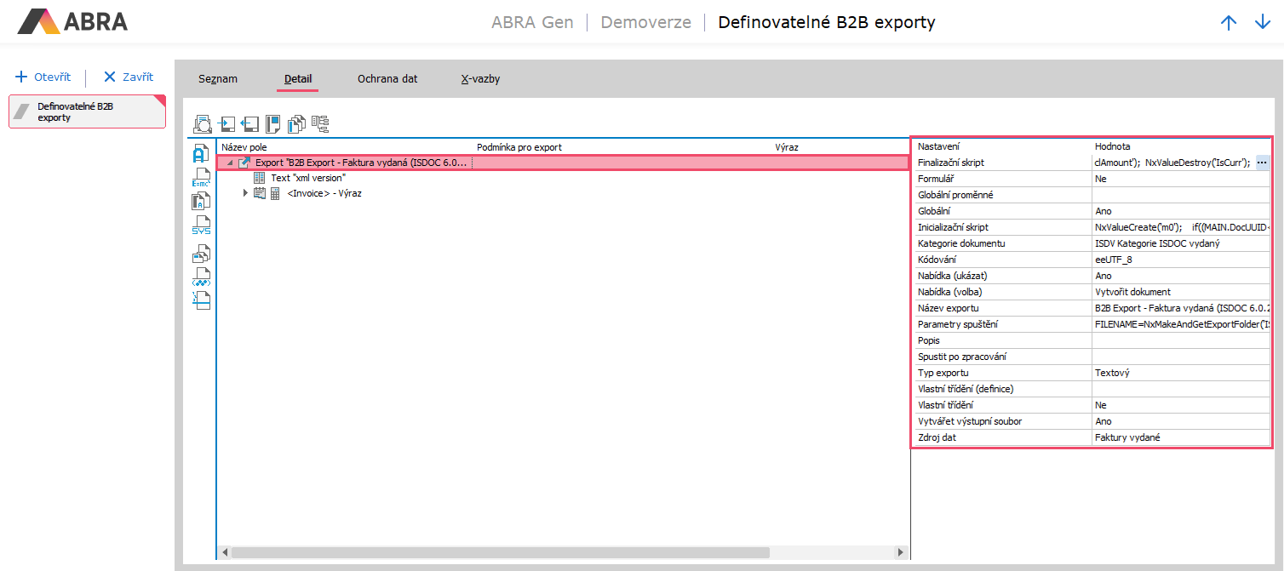Click the Zavřít button
Screen dimensions: 1284x571
[x=129, y=77]
